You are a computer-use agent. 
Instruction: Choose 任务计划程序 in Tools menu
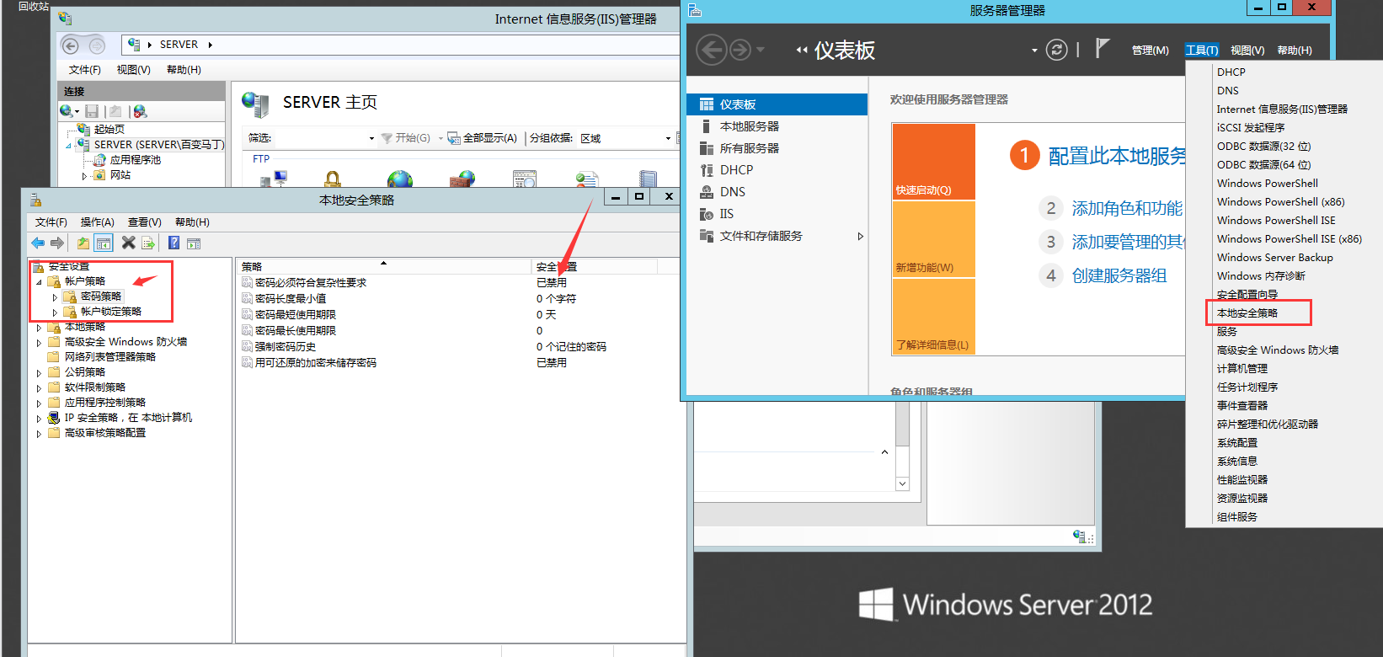[1247, 387]
